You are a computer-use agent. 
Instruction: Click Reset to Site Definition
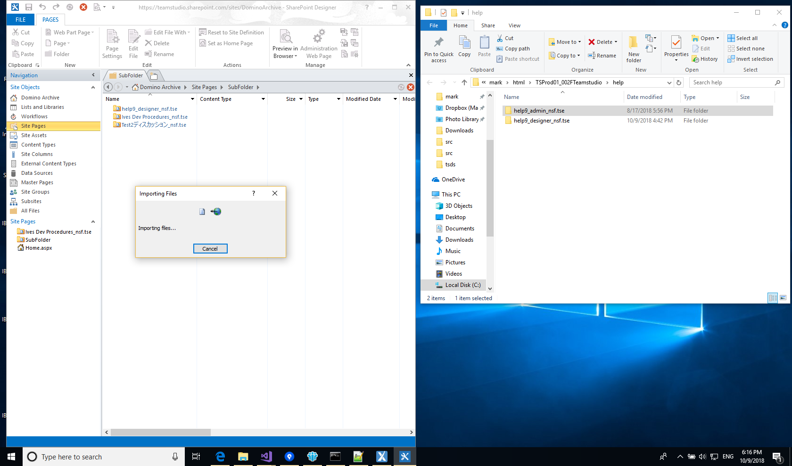click(x=231, y=33)
